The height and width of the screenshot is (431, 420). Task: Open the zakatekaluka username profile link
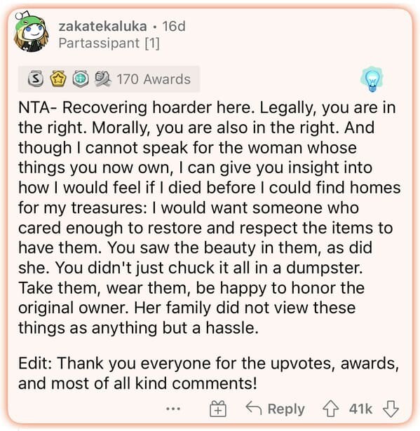point(102,27)
